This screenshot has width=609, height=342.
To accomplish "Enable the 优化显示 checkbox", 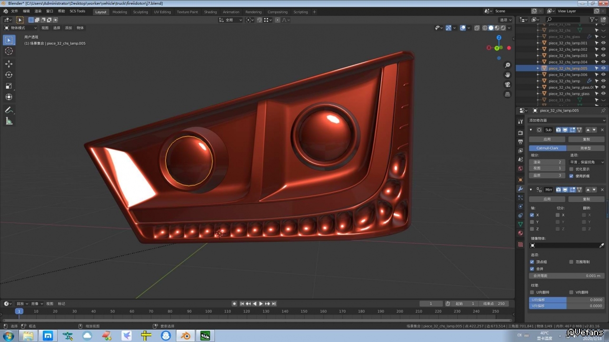I will coord(571,169).
